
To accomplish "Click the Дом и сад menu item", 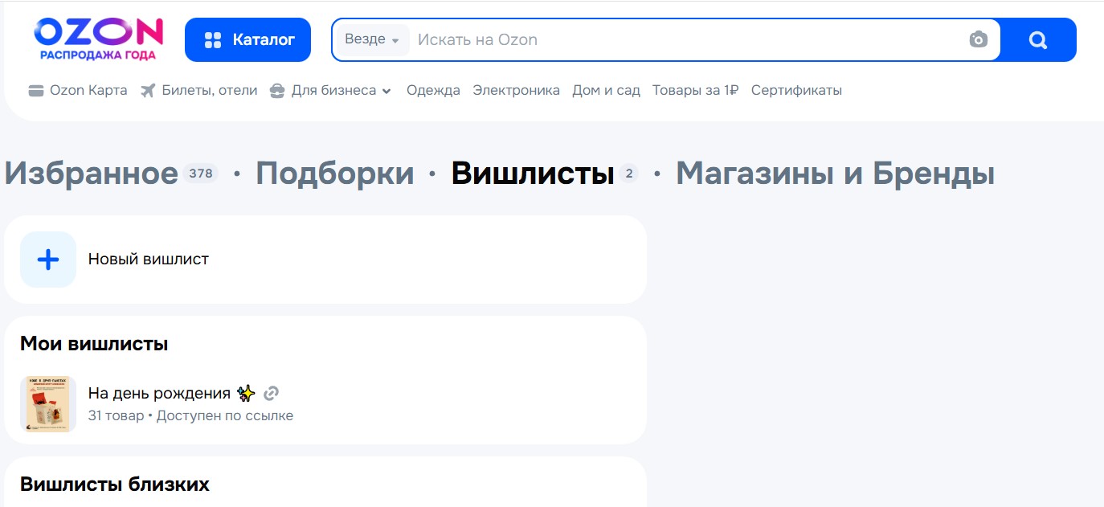I will tap(604, 90).
